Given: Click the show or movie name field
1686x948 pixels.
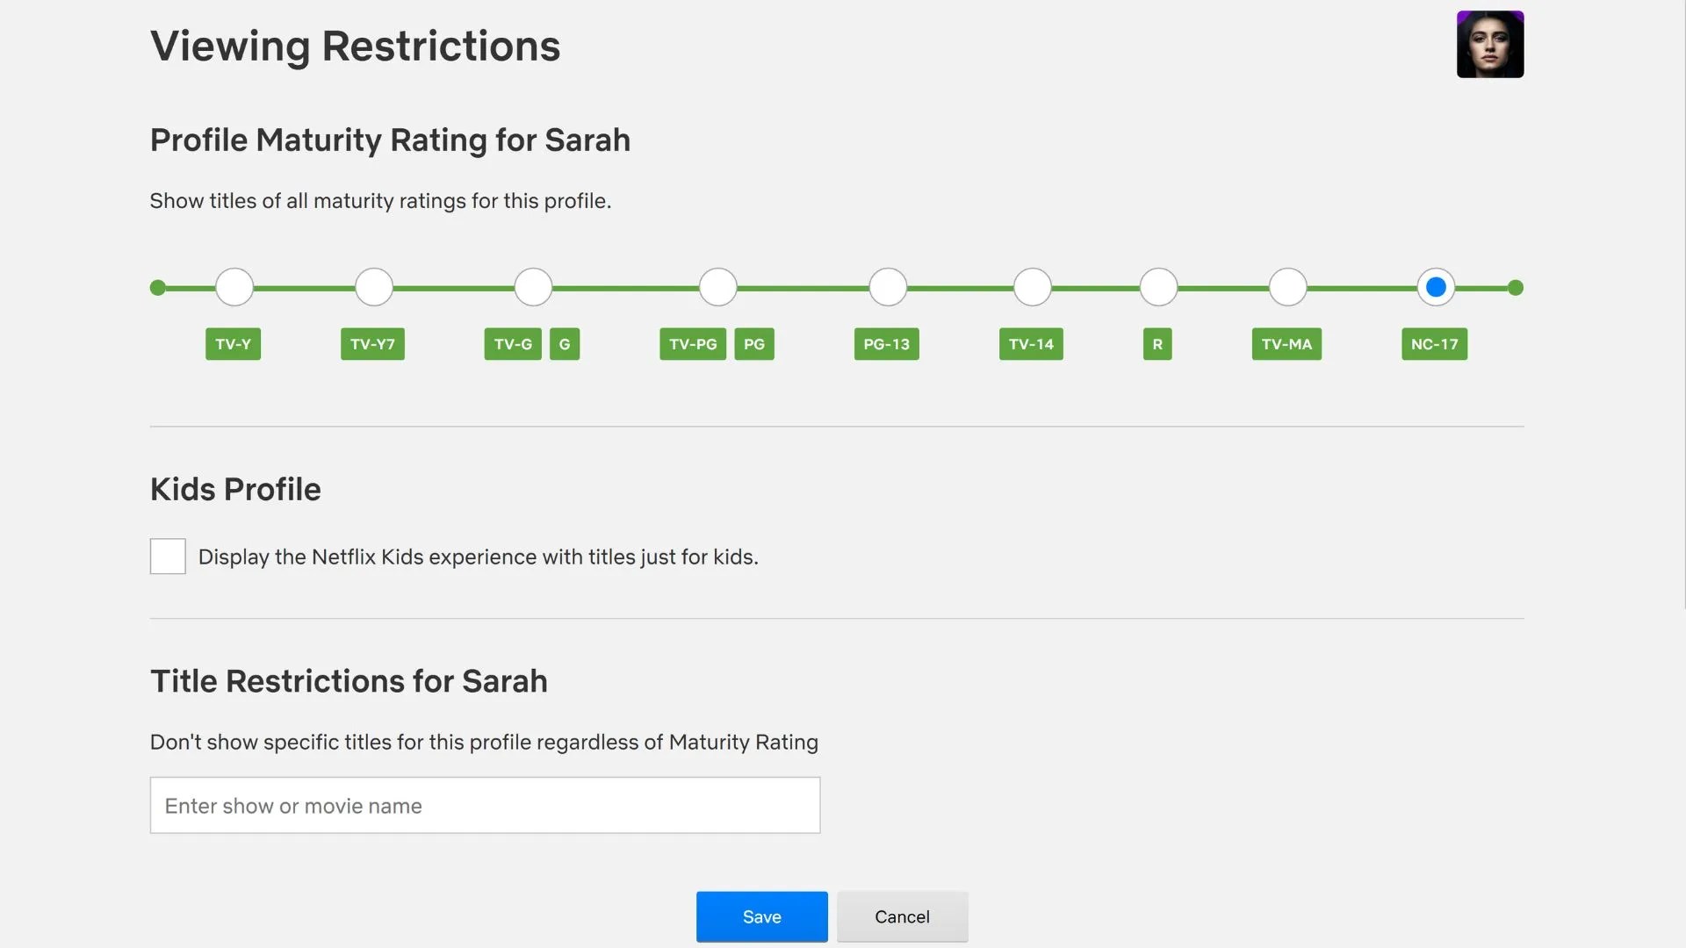Looking at the screenshot, I should [485, 805].
